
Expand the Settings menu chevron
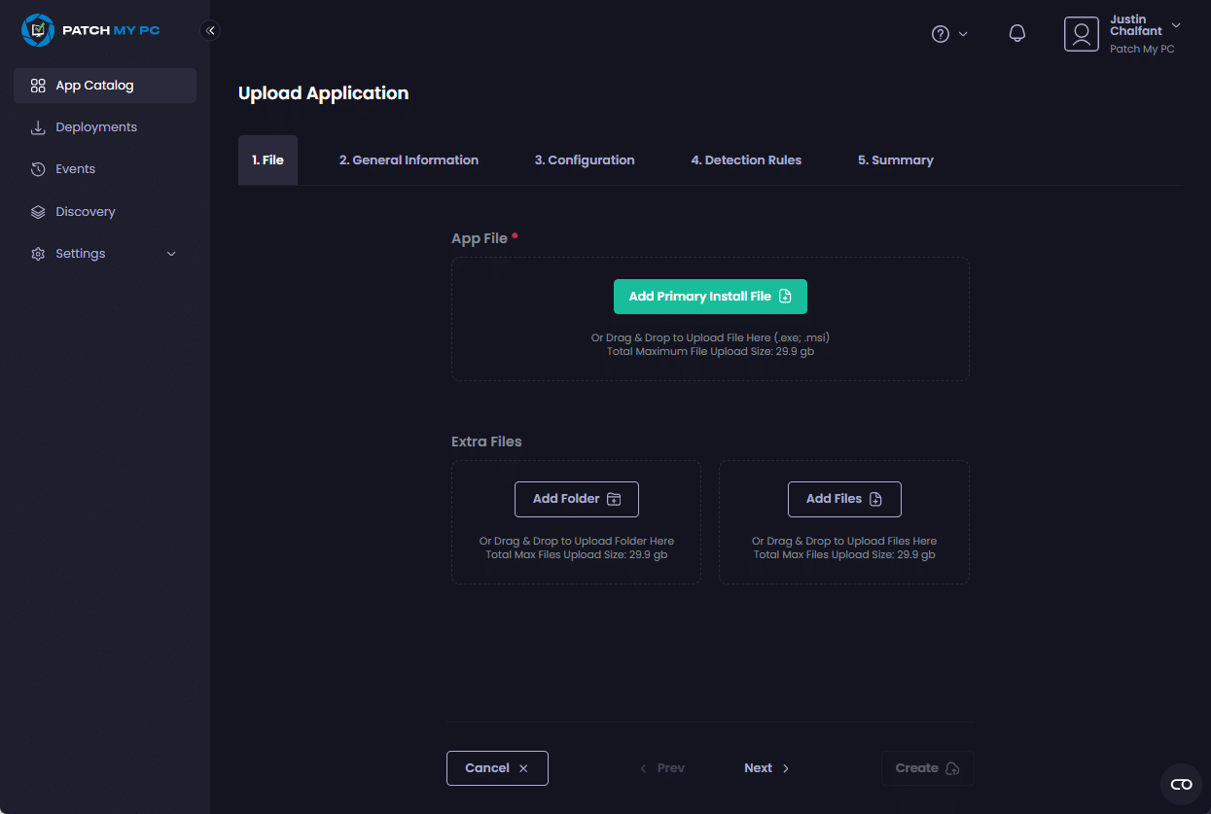(x=171, y=254)
